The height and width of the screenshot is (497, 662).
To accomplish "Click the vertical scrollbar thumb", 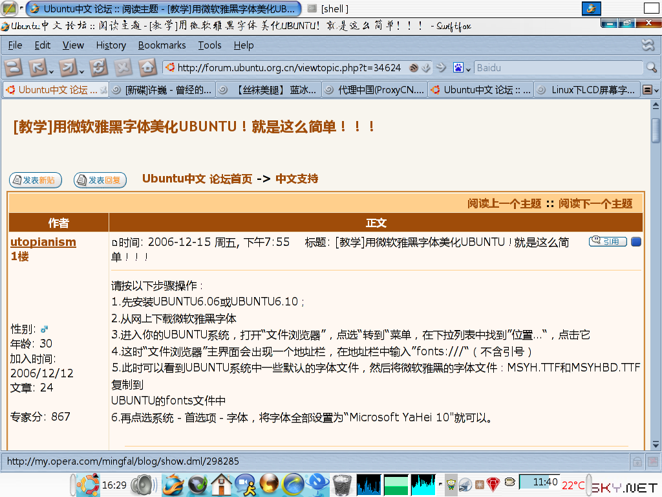I will [x=656, y=131].
